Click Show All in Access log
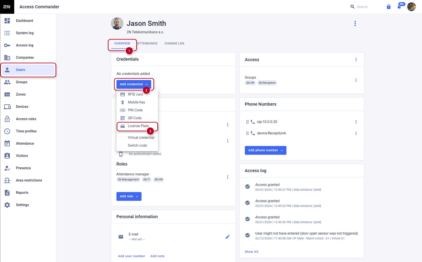The height and width of the screenshot is (262, 422). click(x=251, y=252)
